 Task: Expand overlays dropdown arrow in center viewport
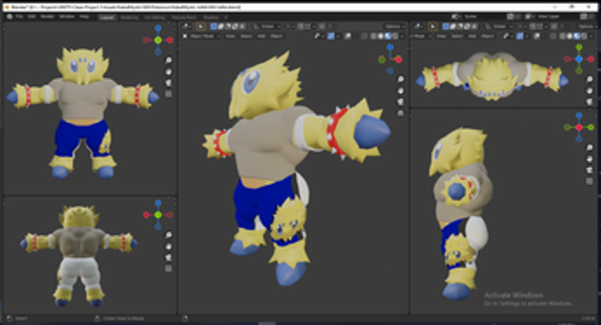click(354, 36)
